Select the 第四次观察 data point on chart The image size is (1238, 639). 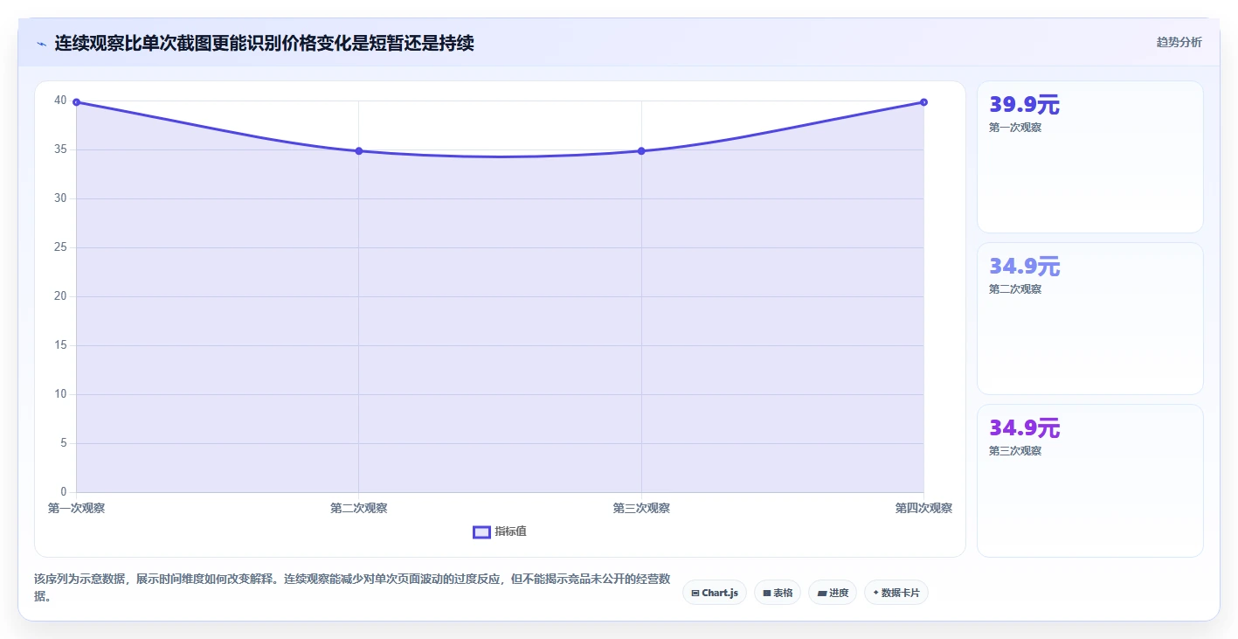(x=923, y=102)
